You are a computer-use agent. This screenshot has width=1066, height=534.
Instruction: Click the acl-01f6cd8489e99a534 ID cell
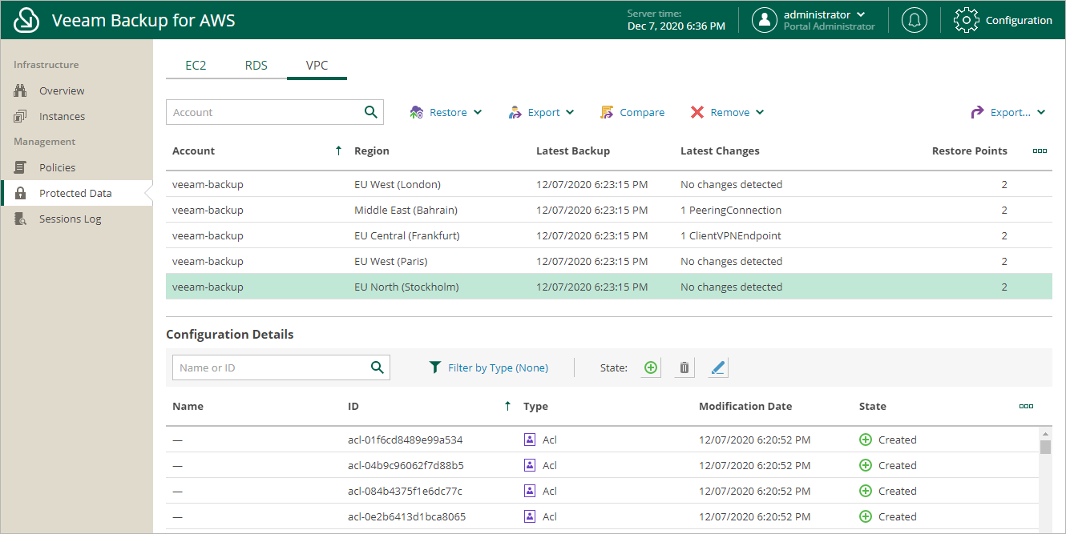(405, 440)
